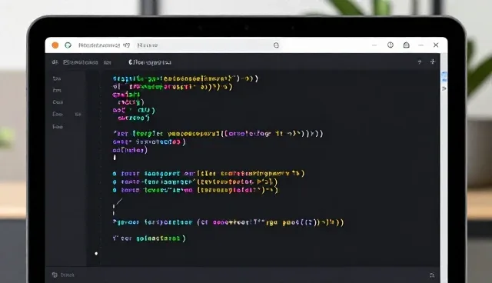Click the blue marker on the right scrollbar
492x283 pixels.
[444, 77]
